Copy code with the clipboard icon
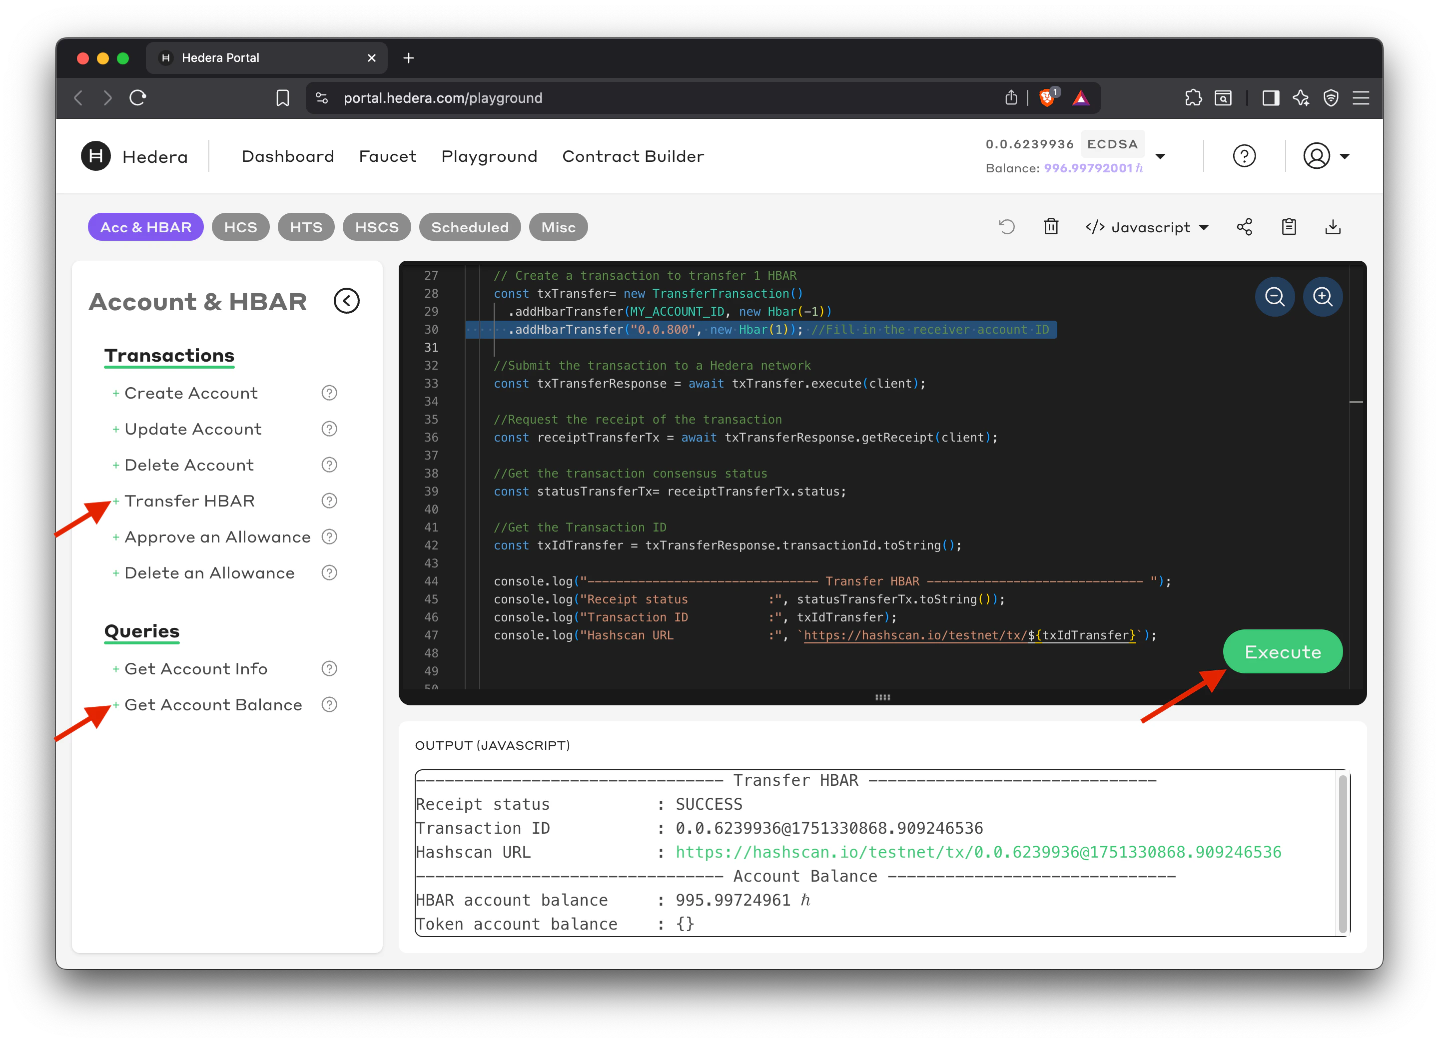Screen dimensions: 1439x1043 pyautogui.click(x=1289, y=226)
